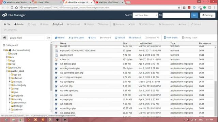Click Select All files
The width and height of the screenshot is (218, 122).
(x=135, y=38)
